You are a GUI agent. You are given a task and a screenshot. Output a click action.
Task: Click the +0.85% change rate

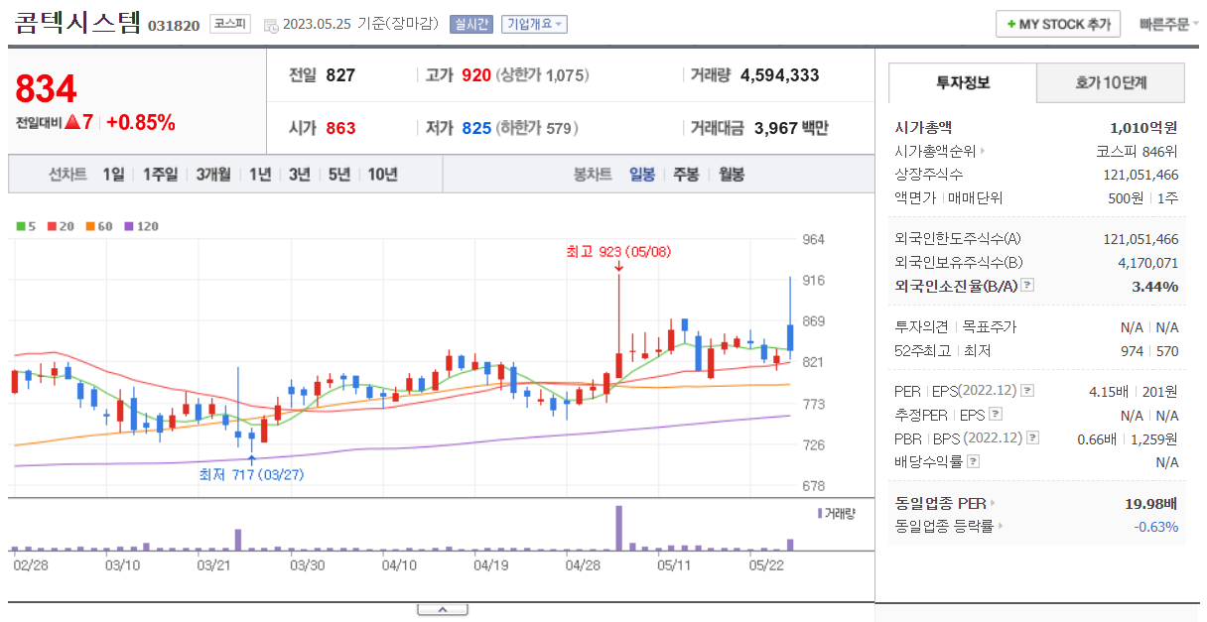(141, 123)
